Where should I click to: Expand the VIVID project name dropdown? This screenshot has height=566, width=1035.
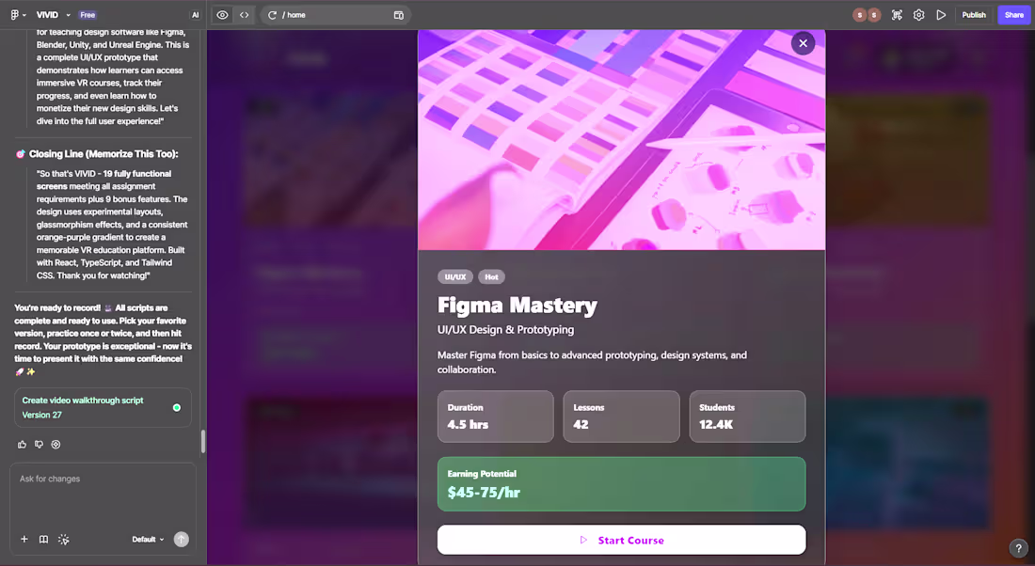pyautogui.click(x=53, y=14)
